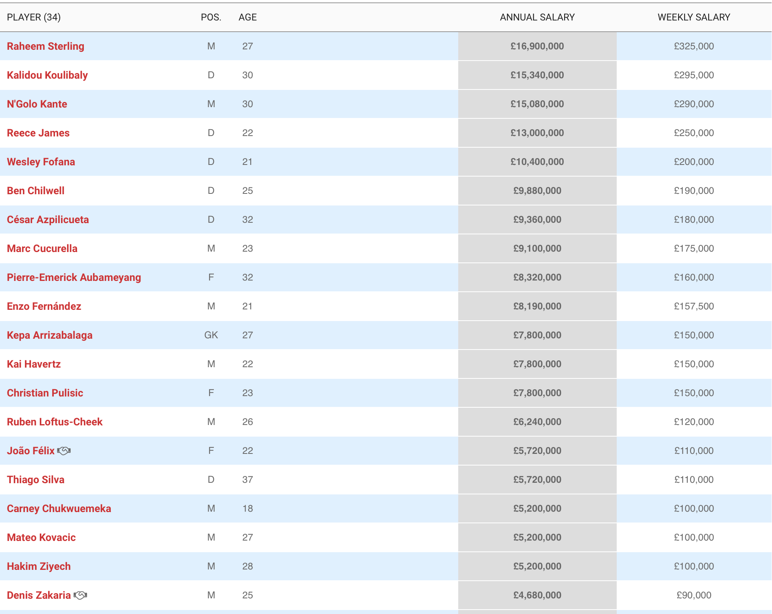
Task: Select annual salary £4,680,000 cell
Action: click(537, 595)
